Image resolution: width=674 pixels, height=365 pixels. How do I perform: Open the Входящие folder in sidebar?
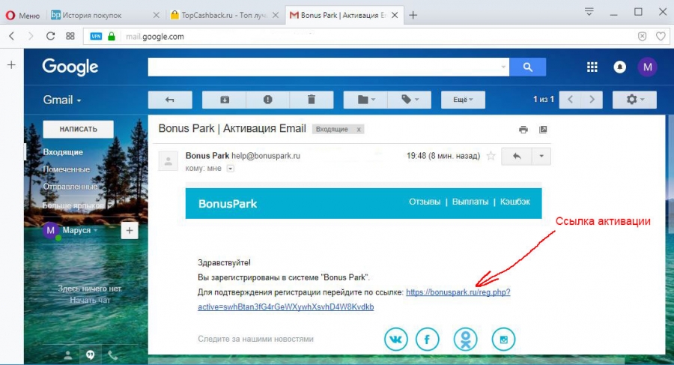[63, 152]
